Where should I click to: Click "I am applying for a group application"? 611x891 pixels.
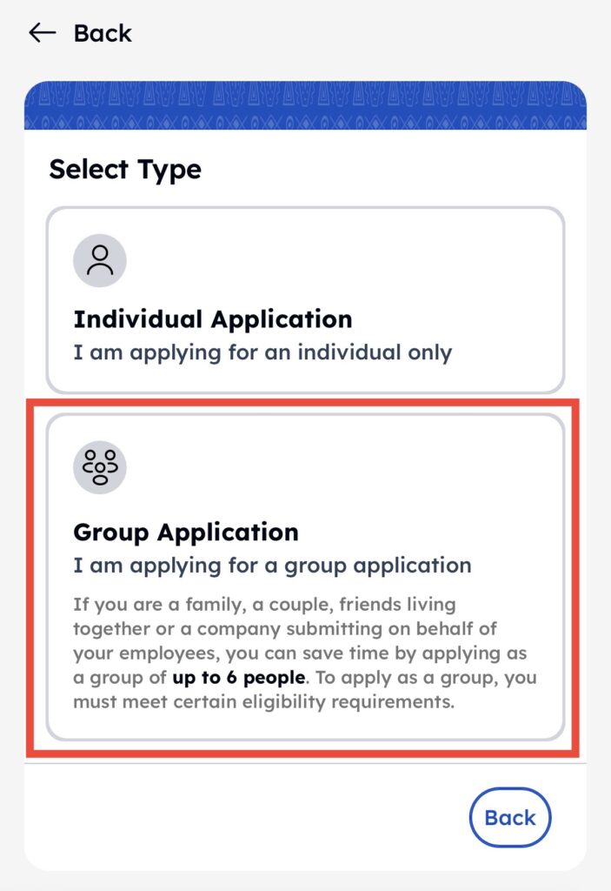click(272, 565)
